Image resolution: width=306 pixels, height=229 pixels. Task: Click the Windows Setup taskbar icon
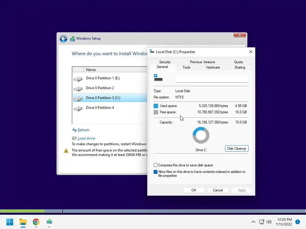tap(49, 222)
